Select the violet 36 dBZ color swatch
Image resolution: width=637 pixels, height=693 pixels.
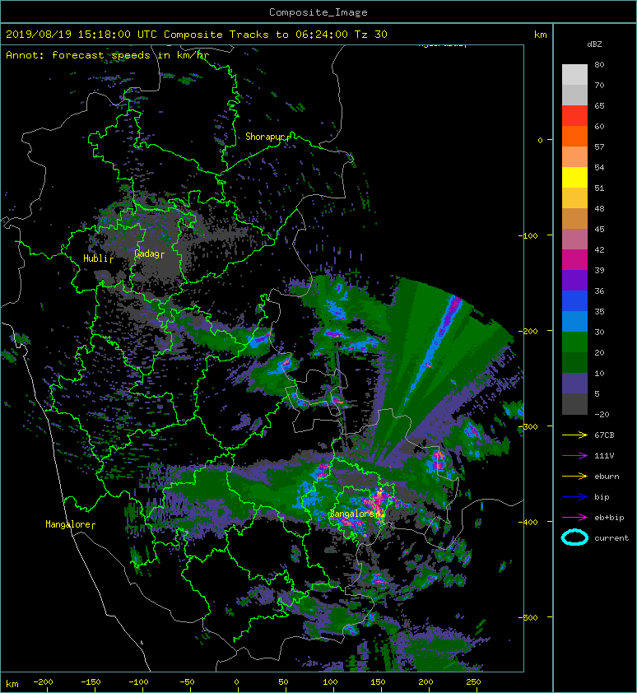(574, 281)
